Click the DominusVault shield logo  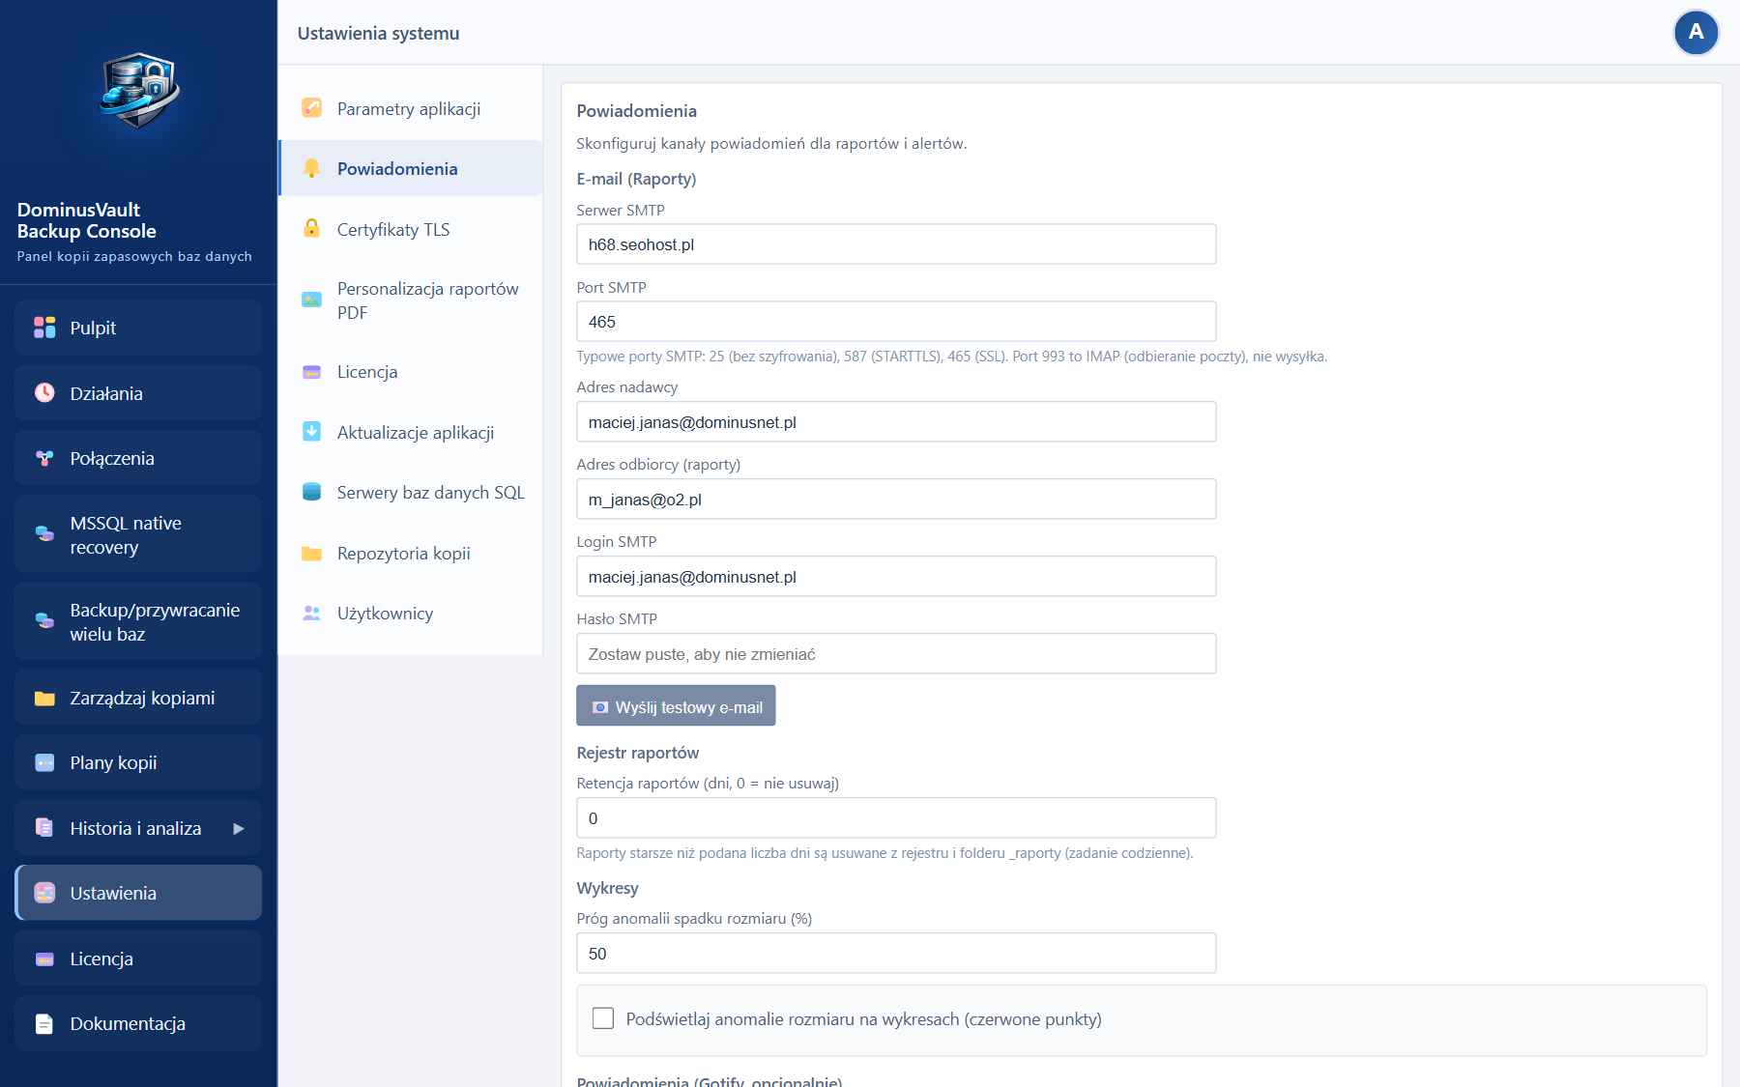click(139, 91)
